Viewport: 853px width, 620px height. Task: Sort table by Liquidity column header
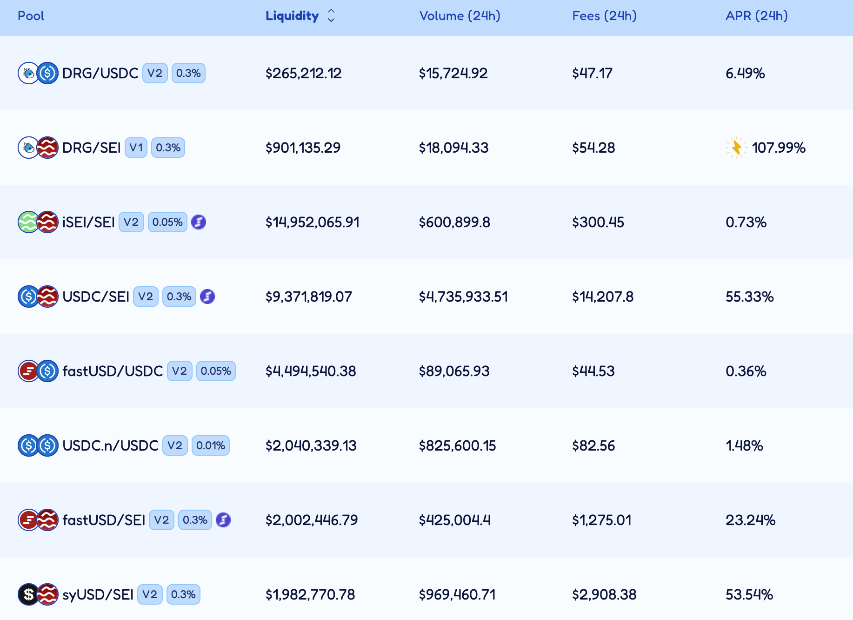click(292, 16)
